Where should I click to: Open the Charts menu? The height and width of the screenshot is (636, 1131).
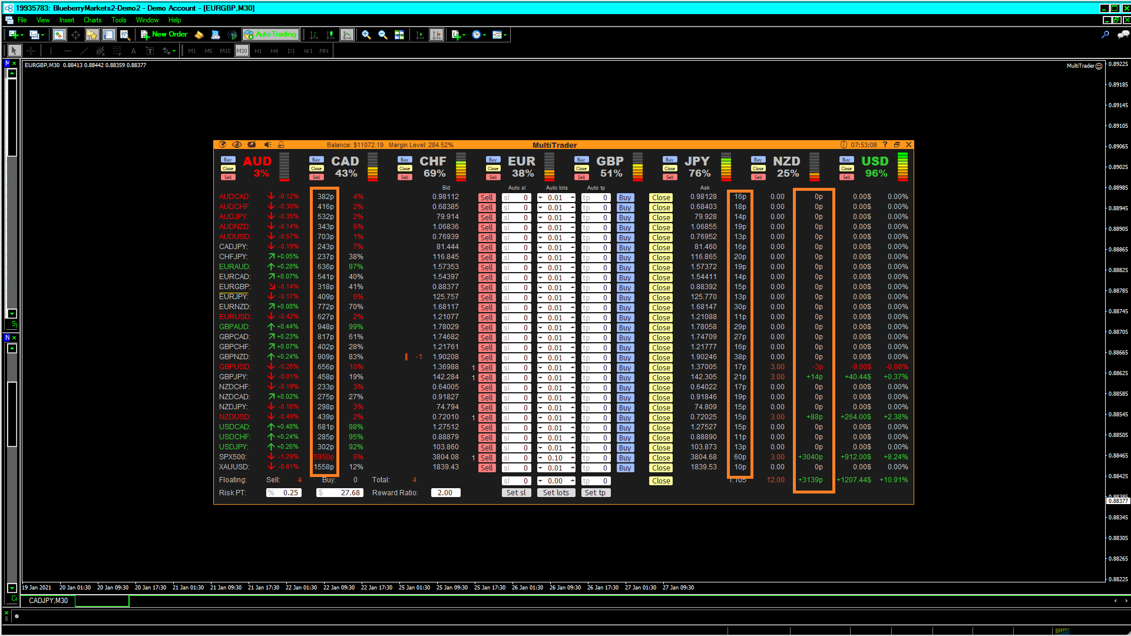pos(92,20)
